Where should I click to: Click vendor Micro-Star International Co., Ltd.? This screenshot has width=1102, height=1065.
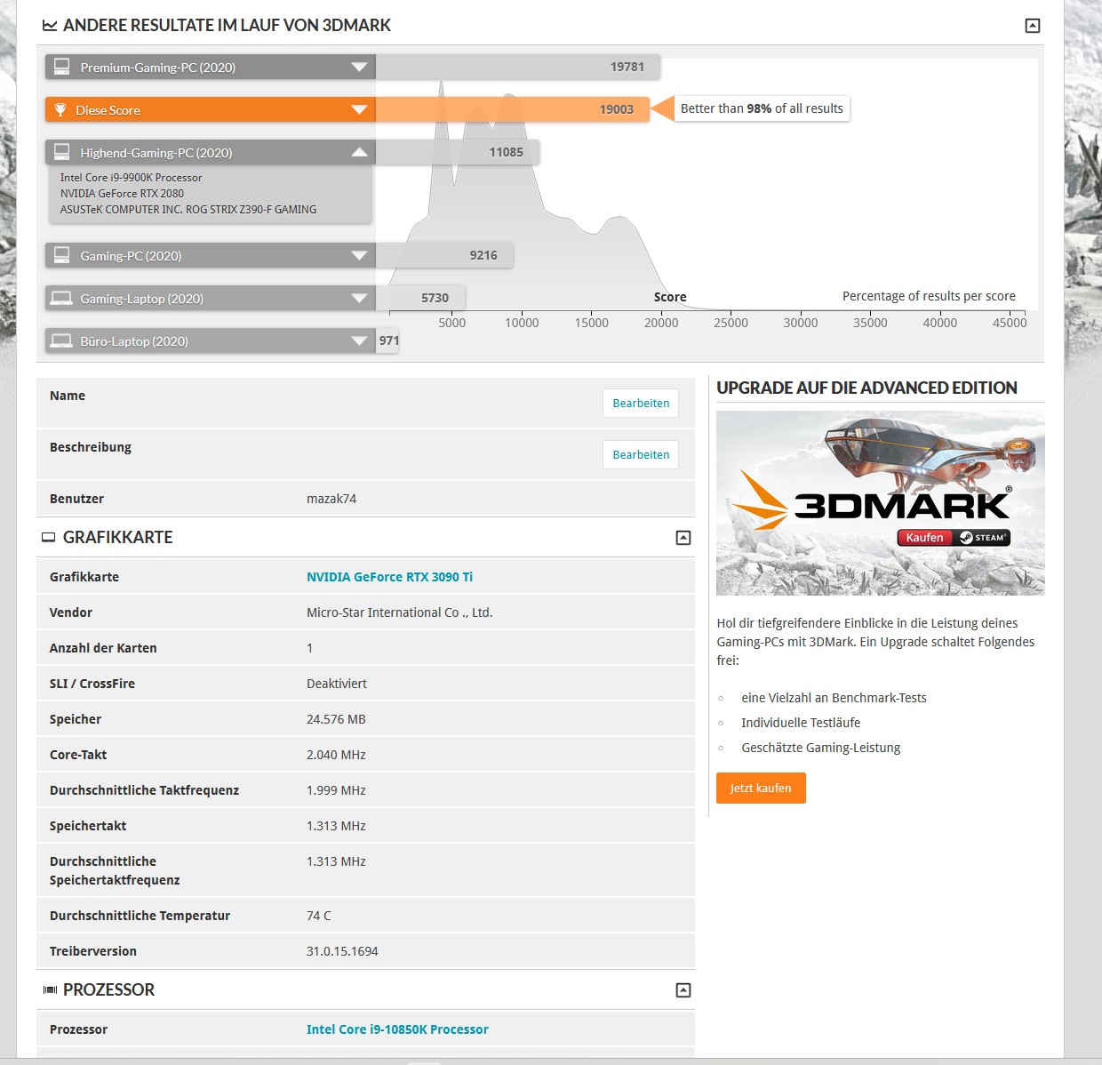[400, 613]
